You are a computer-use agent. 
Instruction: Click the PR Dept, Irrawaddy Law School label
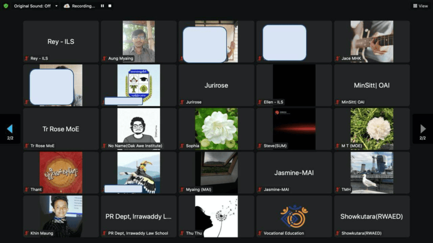[138, 233]
